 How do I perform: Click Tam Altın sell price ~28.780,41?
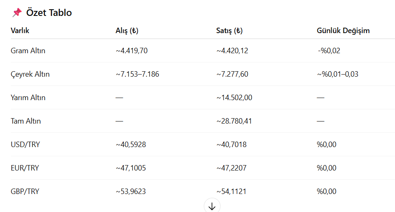coord(234,121)
